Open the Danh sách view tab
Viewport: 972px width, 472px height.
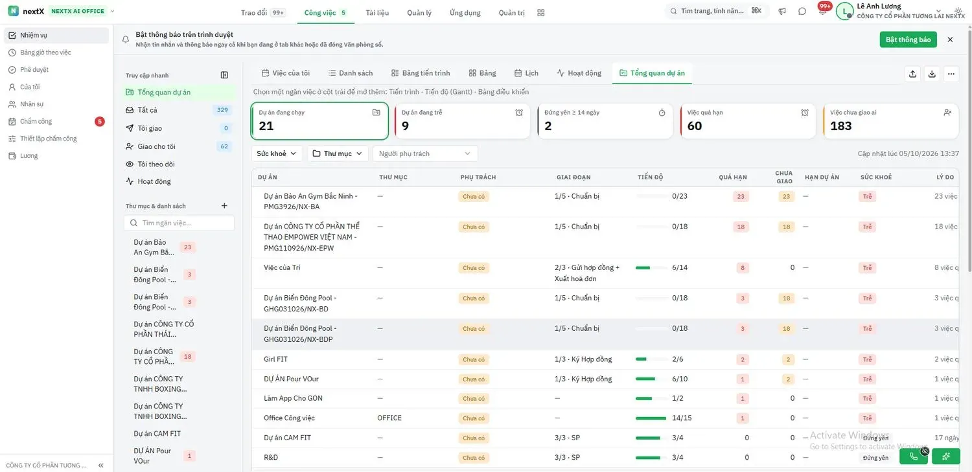[351, 73]
